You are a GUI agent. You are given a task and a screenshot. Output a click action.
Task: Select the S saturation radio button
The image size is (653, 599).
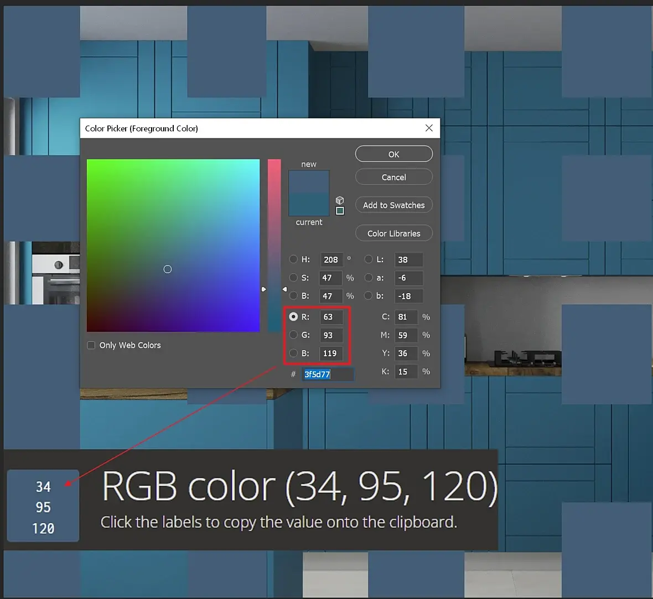tap(293, 278)
